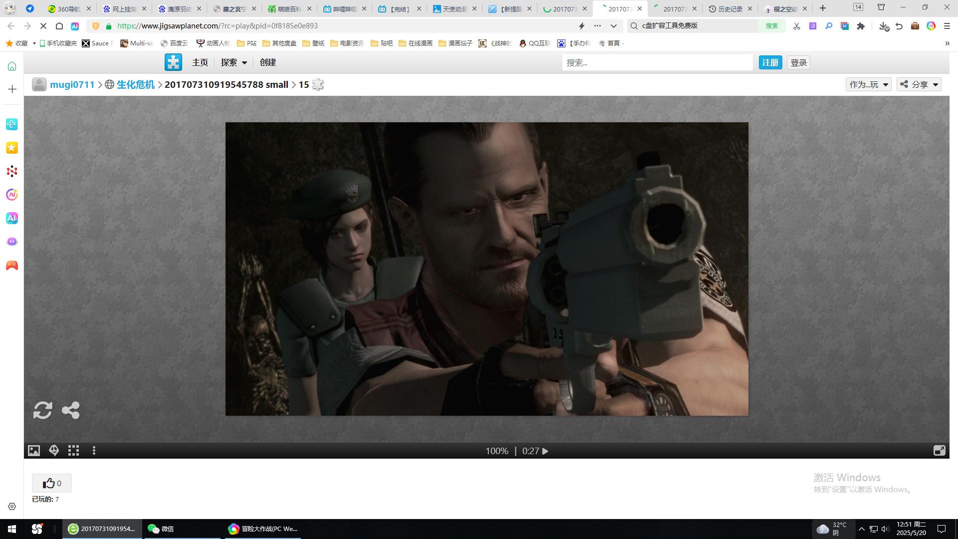Image resolution: width=958 pixels, height=539 pixels.
Task: Open the sidebar settings gear
Action: (x=12, y=507)
